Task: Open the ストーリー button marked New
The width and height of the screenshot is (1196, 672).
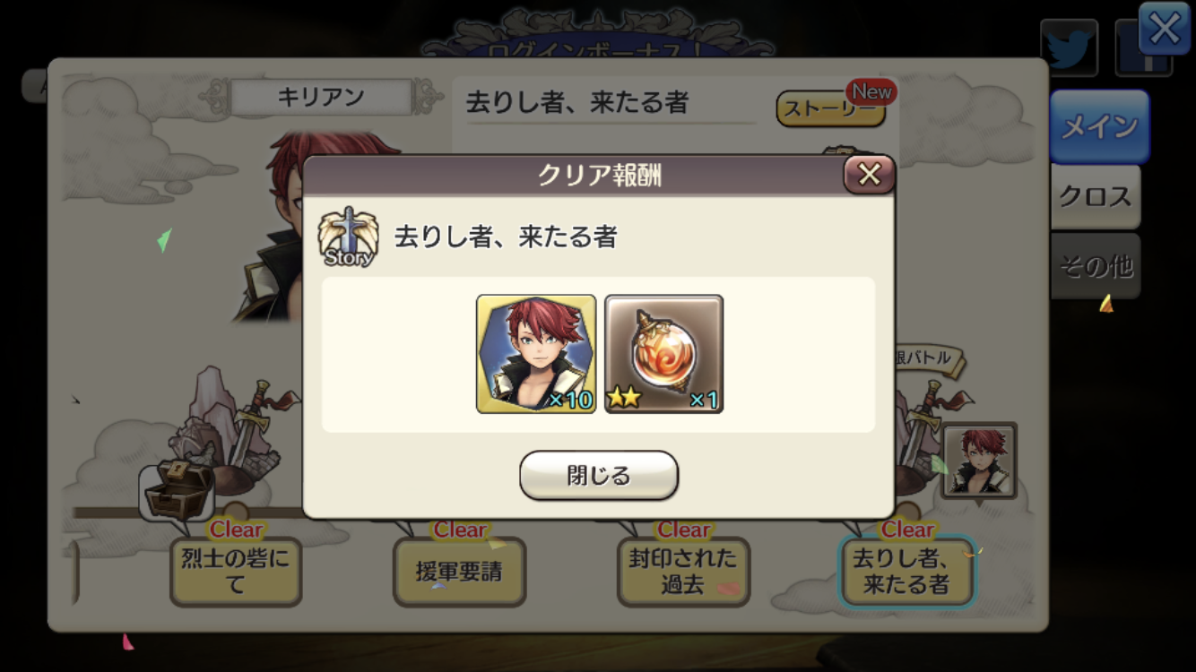Action: pyautogui.click(x=833, y=108)
